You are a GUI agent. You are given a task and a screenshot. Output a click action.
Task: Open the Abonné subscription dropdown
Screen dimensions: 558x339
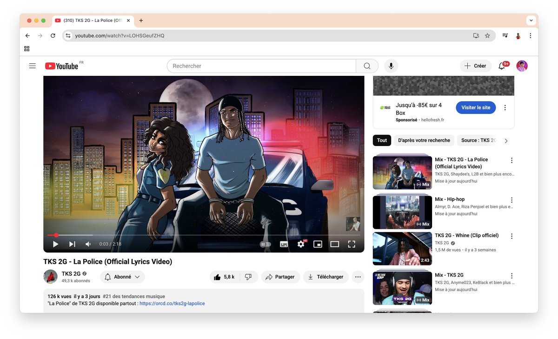[x=122, y=277]
